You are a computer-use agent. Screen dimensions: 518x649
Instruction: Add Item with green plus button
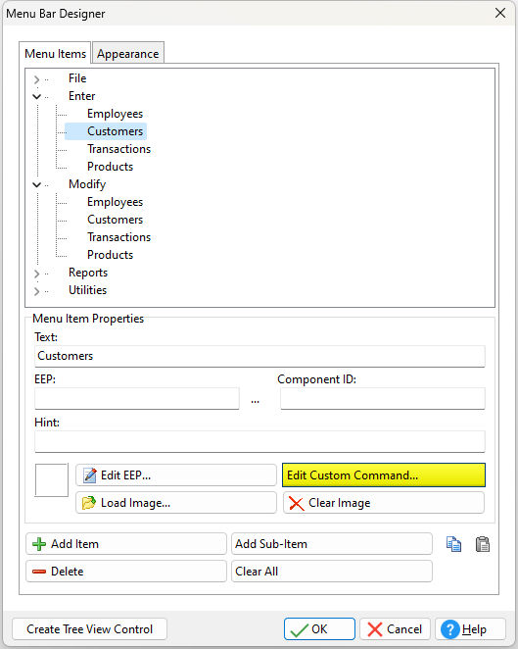tap(126, 543)
